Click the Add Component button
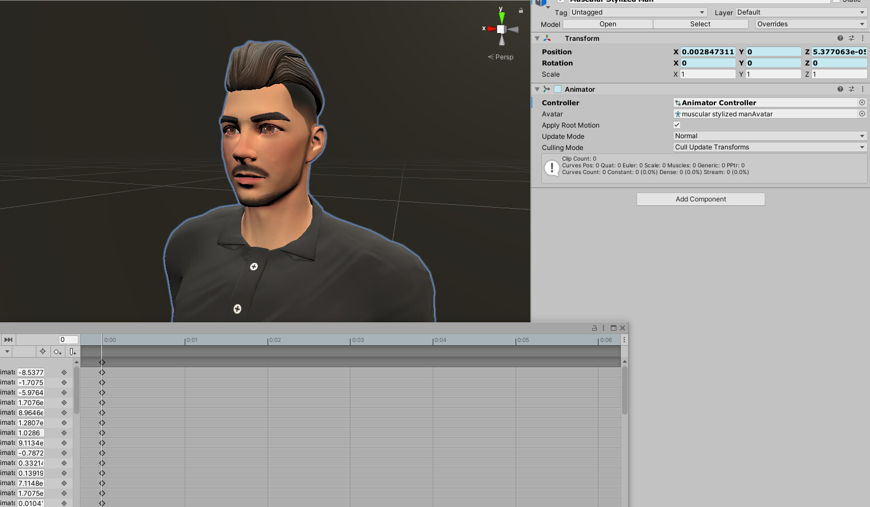 click(700, 199)
